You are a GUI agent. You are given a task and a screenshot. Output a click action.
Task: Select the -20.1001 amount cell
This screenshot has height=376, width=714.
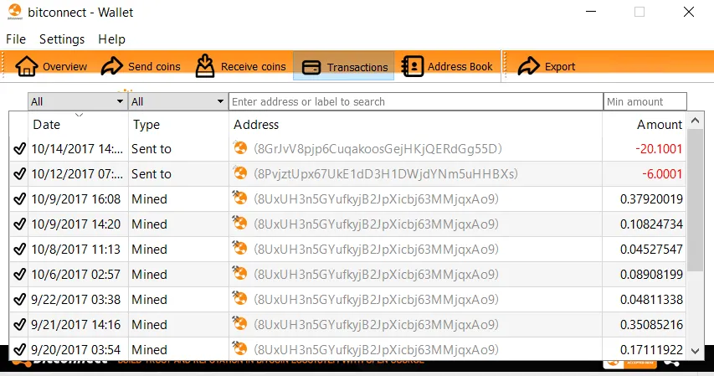tap(659, 148)
